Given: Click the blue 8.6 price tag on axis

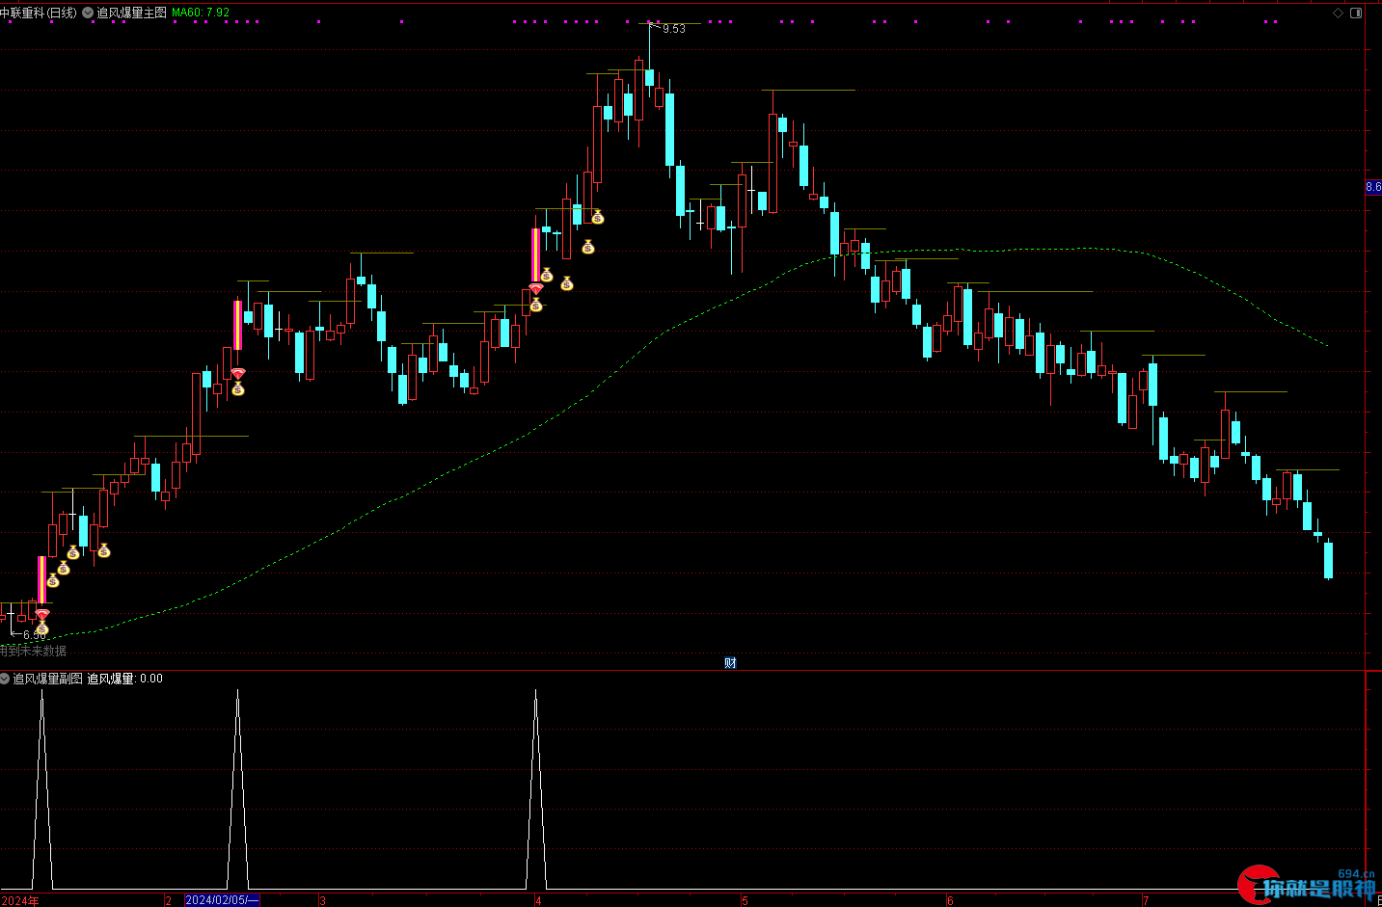Looking at the screenshot, I should 1373,187.
